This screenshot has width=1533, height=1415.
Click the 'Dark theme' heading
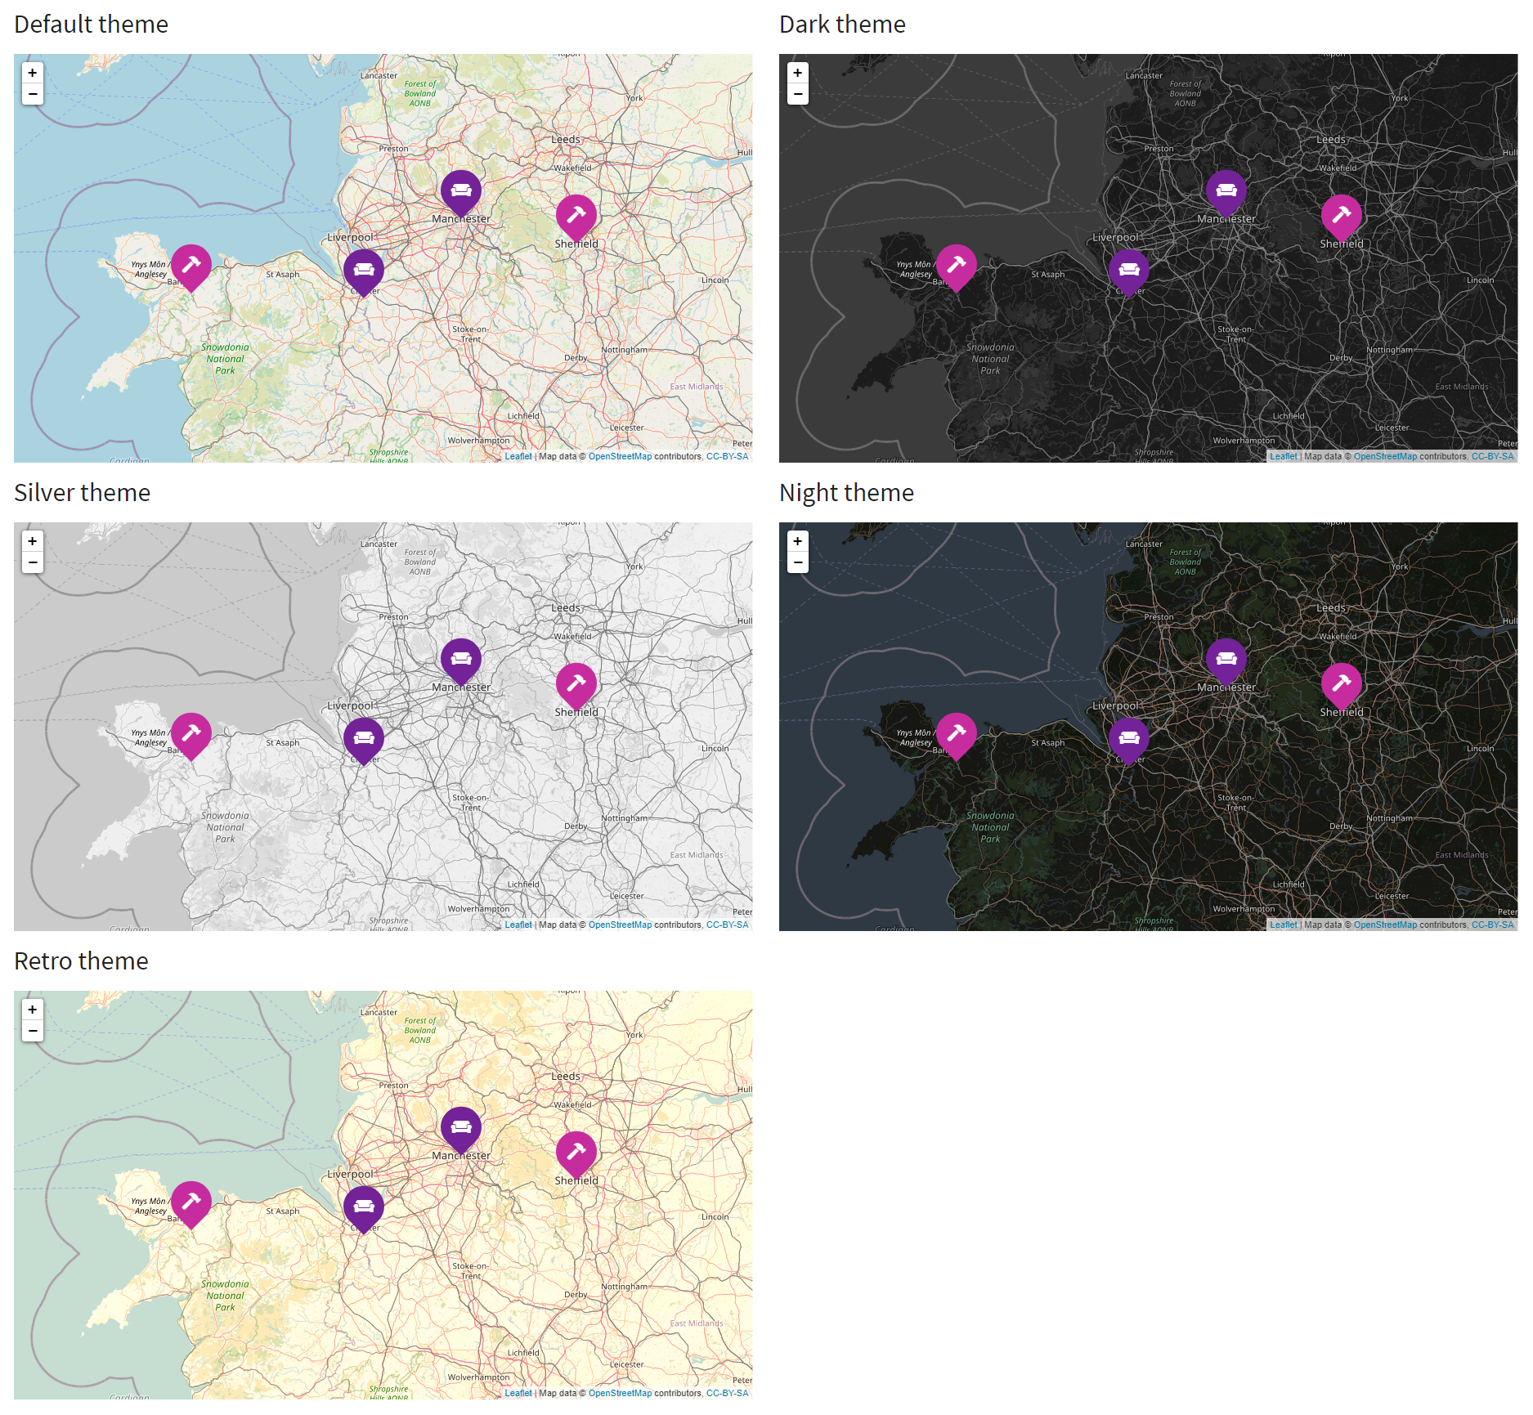(842, 25)
